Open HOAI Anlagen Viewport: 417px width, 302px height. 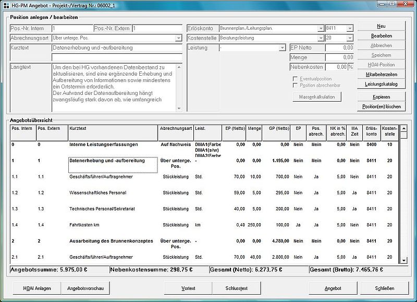tap(37, 288)
